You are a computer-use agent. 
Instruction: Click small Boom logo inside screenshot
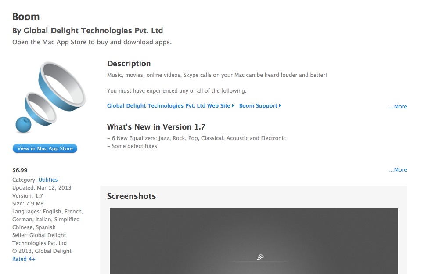(x=260, y=257)
